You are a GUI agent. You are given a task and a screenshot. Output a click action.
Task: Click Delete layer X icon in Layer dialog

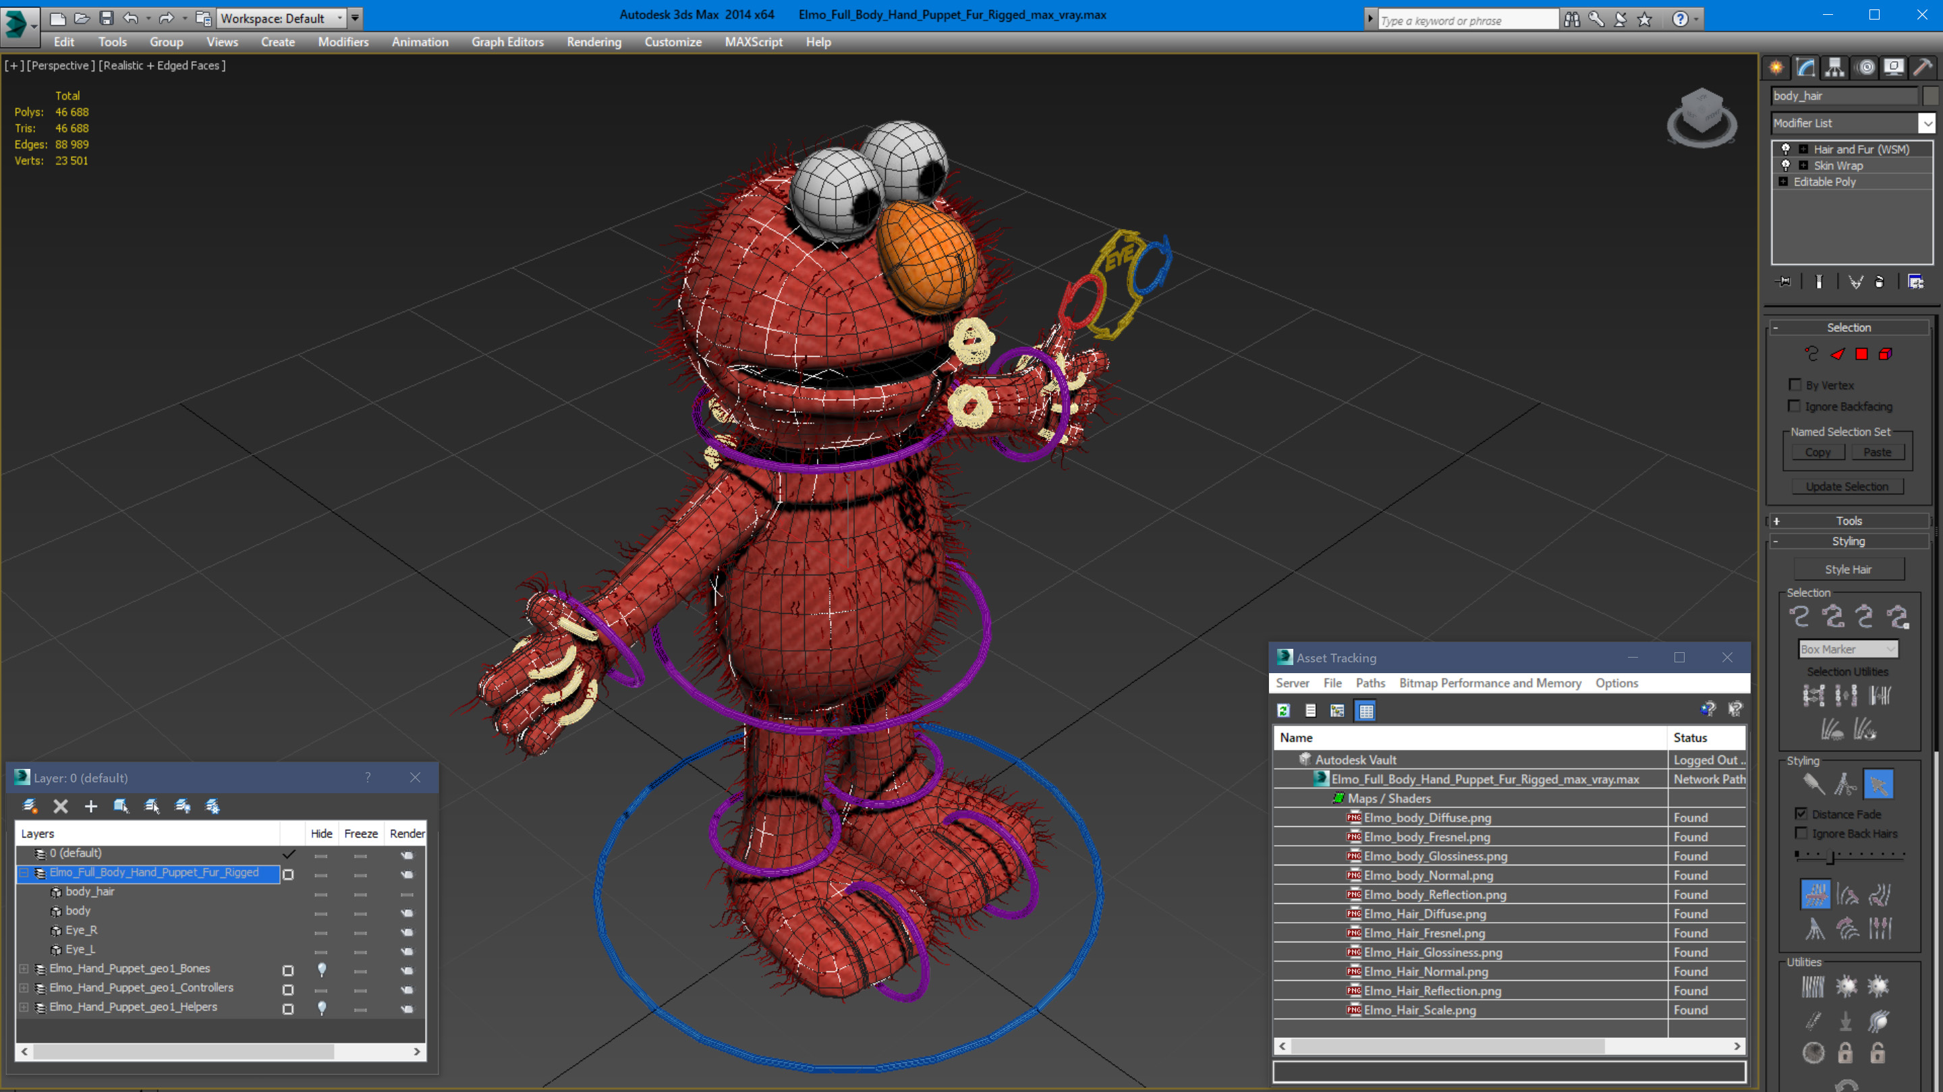(x=60, y=806)
